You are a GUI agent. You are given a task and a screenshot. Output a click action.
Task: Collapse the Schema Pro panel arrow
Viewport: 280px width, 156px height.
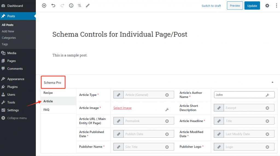[x=273, y=82]
